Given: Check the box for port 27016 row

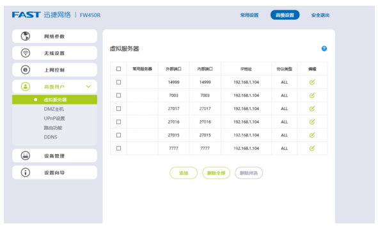Looking at the screenshot, I should pos(118,122).
